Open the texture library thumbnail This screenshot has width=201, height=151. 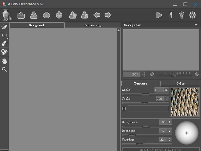[x=185, y=102]
